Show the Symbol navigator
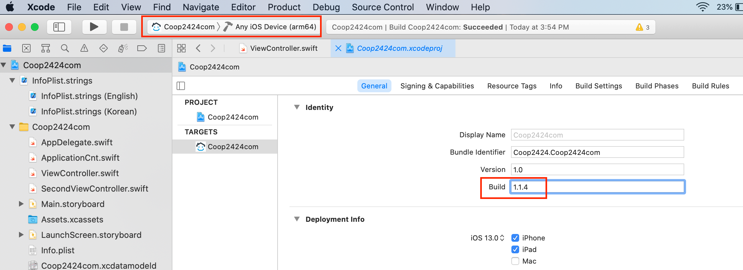The width and height of the screenshot is (743, 270). click(46, 49)
